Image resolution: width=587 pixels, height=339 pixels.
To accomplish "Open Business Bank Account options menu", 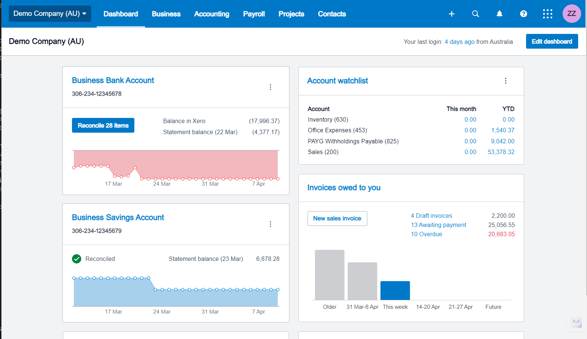I will (x=271, y=87).
